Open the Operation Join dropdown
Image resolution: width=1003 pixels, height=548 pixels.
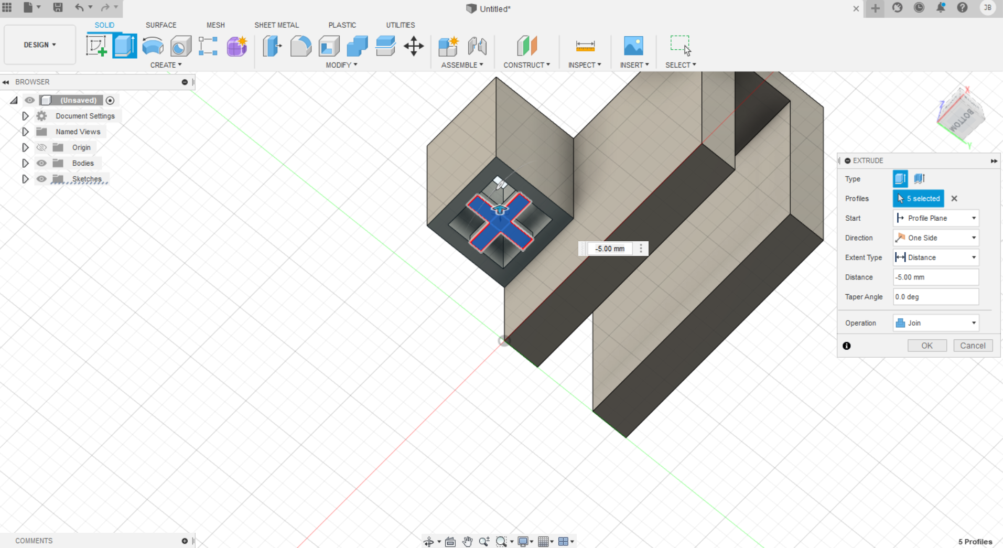click(x=936, y=323)
